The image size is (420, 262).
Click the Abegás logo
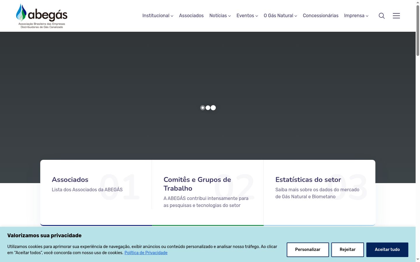[42, 16]
